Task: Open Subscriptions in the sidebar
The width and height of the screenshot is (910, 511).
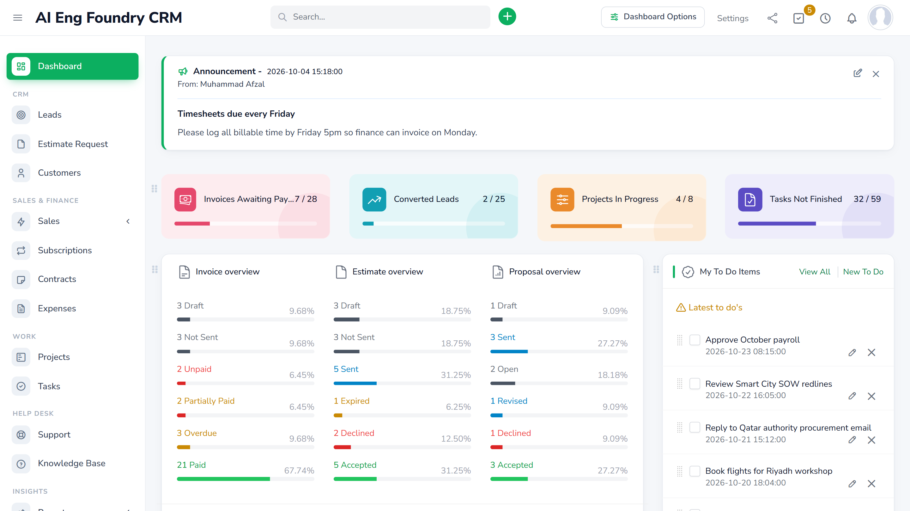Action: click(72, 250)
